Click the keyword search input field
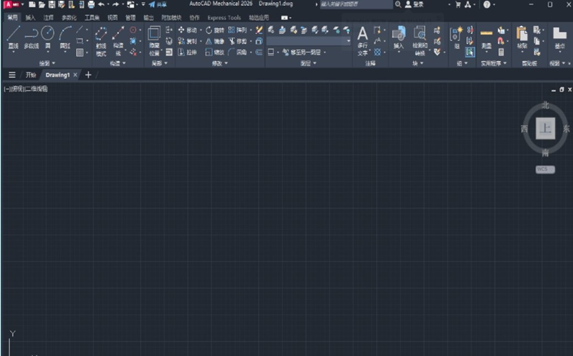The width and height of the screenshot is (573, 356). pos(356,4)
